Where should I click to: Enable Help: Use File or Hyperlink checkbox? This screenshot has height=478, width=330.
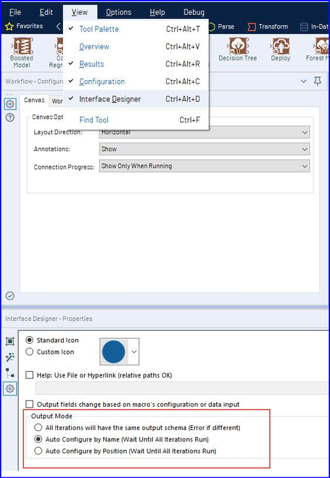[29, 375]
